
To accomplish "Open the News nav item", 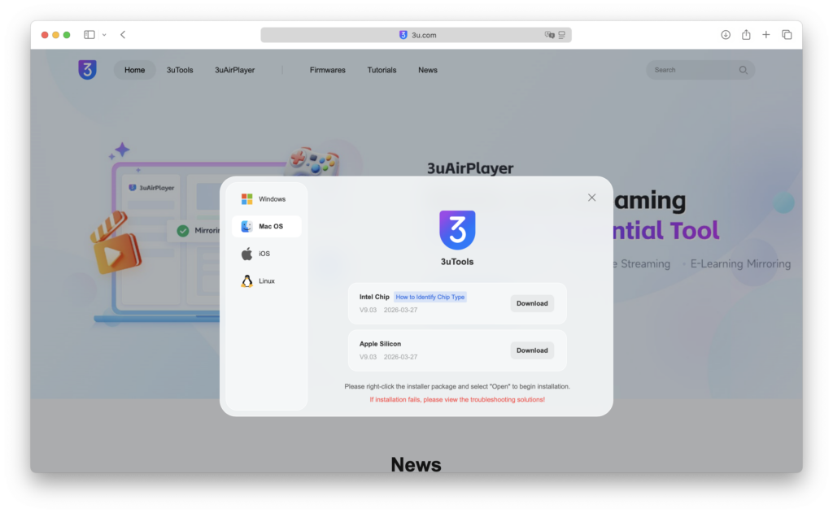I will pyautogui.click(x=428, y=70).
